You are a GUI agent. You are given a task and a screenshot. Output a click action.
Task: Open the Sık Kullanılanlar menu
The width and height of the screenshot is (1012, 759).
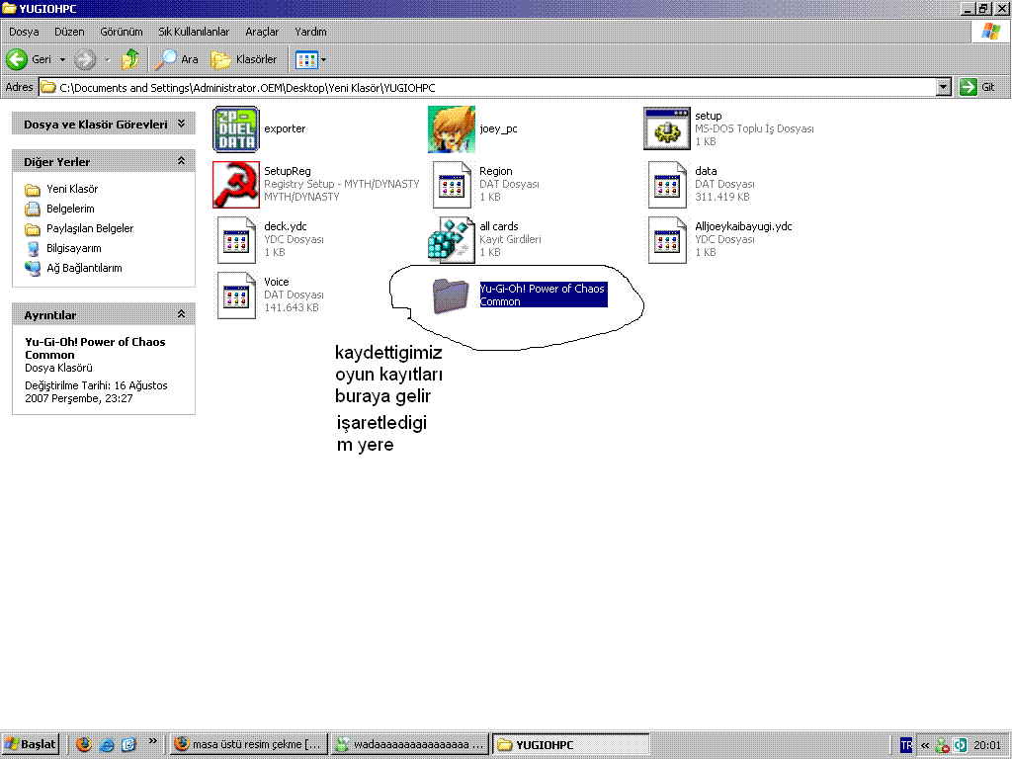click(194, 32)
